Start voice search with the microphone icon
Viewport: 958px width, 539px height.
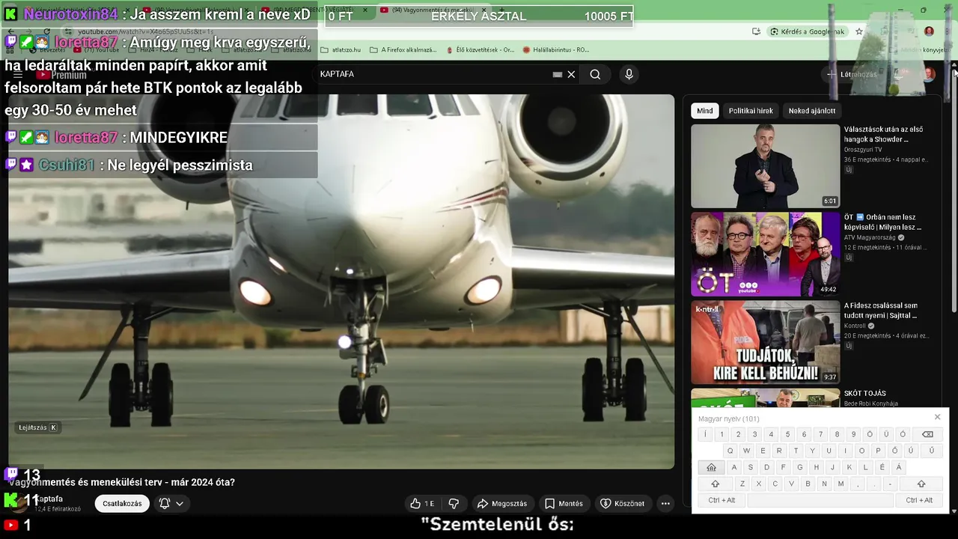tap(629, 74)
